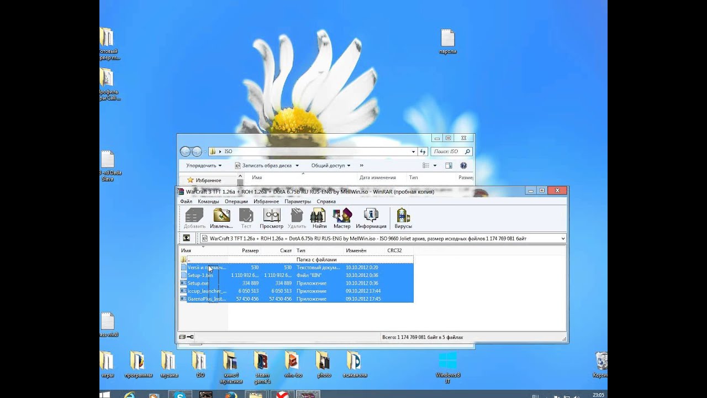Expand the ISO address bar history dropdown

coord(413,151)
